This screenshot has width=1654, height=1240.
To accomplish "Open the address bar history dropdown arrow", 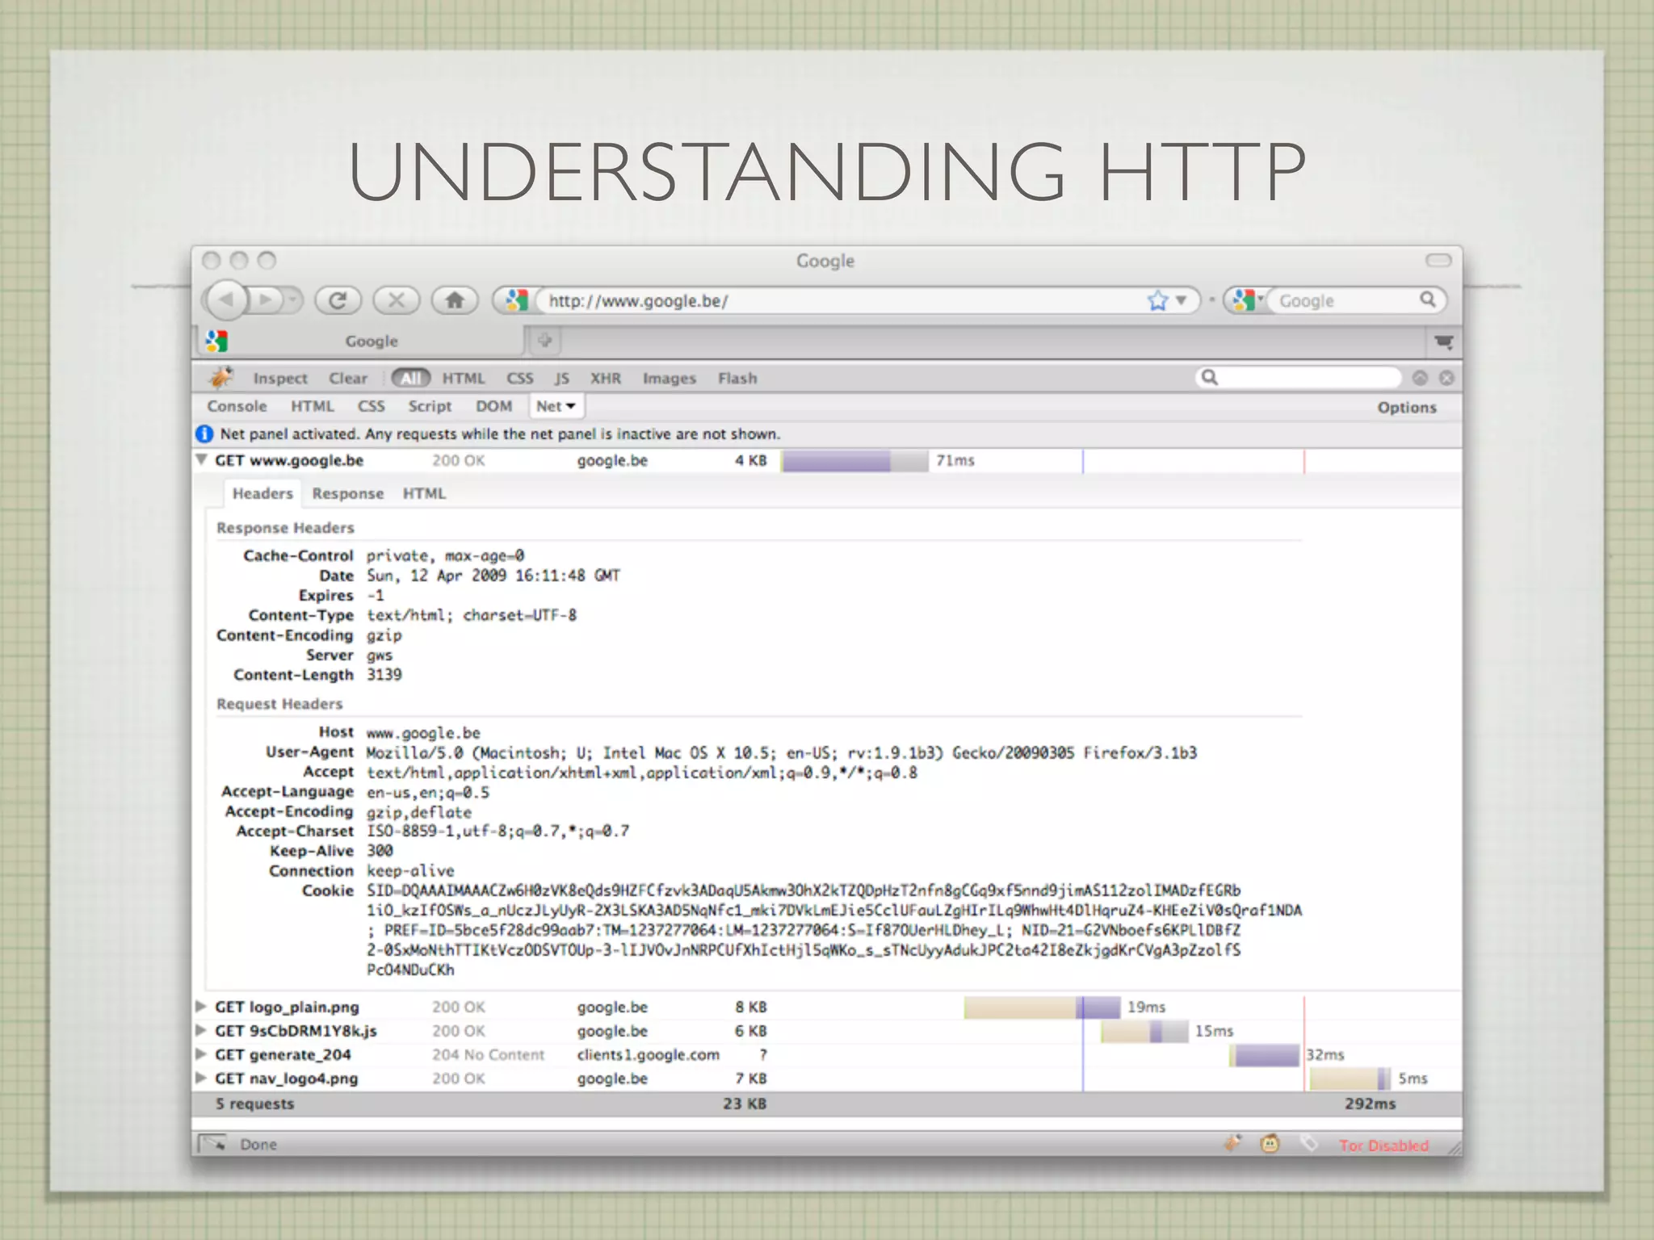I will (x=1181, y=301).
